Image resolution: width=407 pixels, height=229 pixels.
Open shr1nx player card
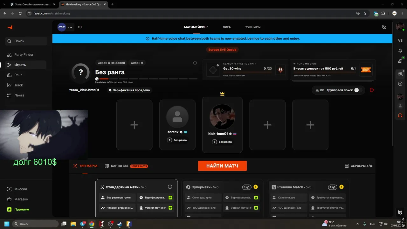click(x=177, y=125)
